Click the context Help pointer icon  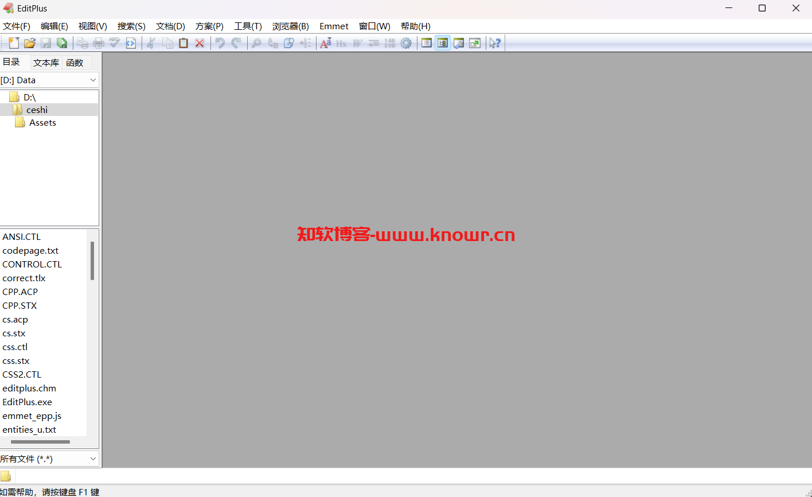coord(495,43)
